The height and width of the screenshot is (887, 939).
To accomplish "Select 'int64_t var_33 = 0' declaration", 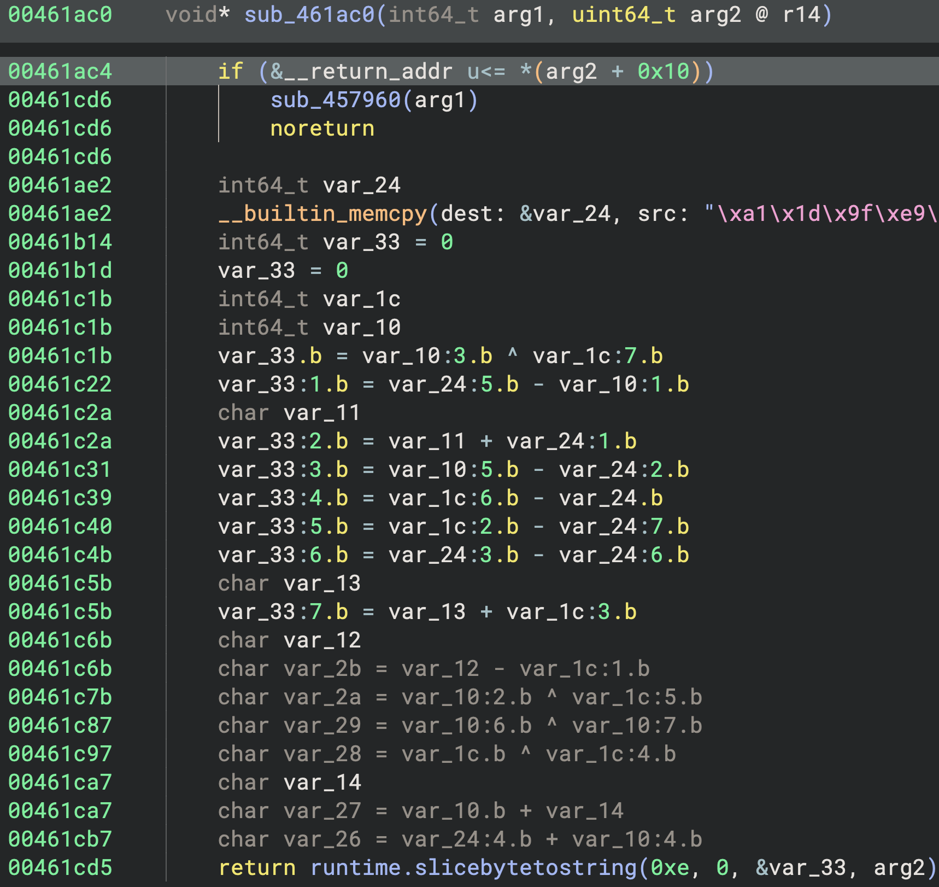I will pos(336,242).
